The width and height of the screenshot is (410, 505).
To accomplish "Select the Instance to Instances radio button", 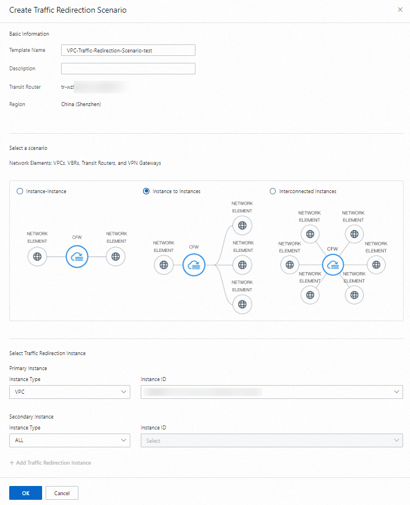I will tap(147, 191).
